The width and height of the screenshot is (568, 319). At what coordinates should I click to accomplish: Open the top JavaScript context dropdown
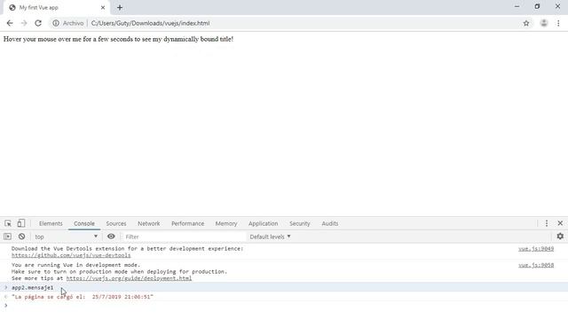(x=66, y=237)
